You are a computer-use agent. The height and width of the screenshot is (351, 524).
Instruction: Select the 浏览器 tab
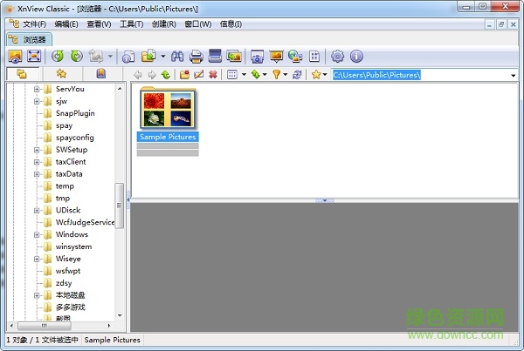(x=30, y=40)
